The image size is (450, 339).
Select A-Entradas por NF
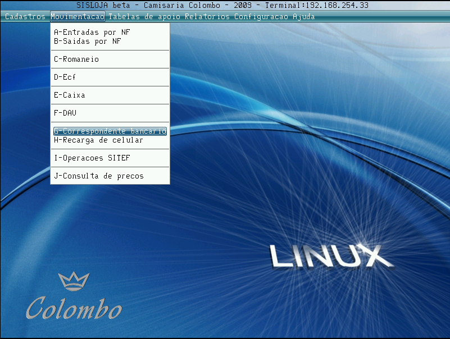click(92, 33)
